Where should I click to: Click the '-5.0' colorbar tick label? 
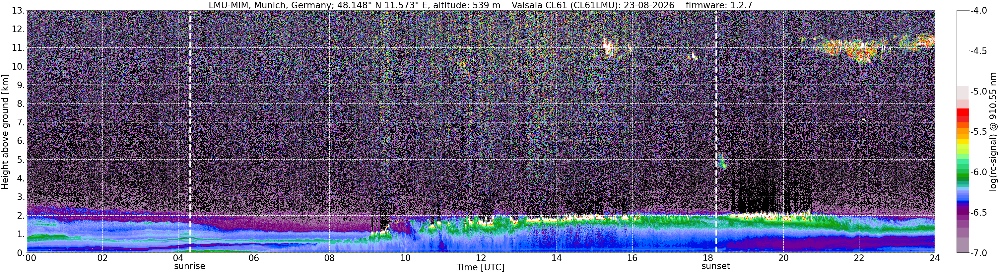pyautogui.click(x=979, y=91)
